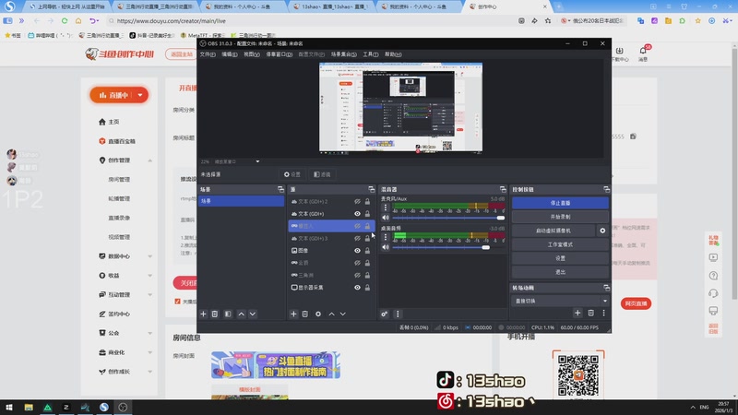Open the 直接切换 transition dropdown
The height and width of the screenshot is (415, 738).
tap(560, 301)
